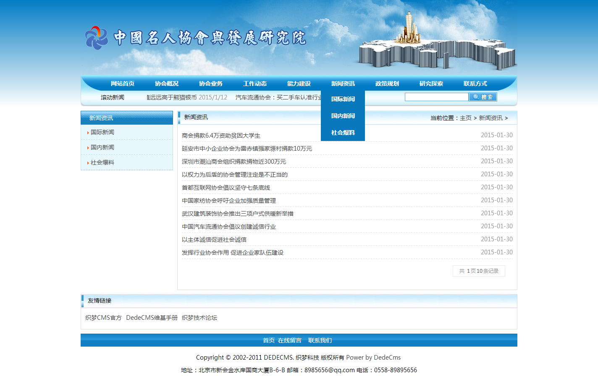Click 主页 in the breadcrumb path
Image resolution: width=598 pixels, height=376 pixels.
[465, 118]
